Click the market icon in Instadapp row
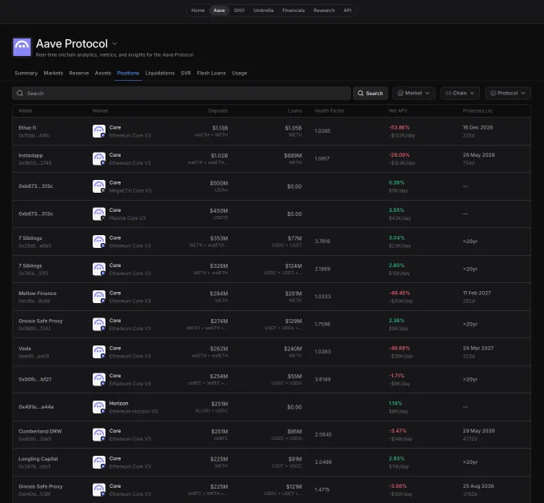This screenshot has width=544, height=503. (99, 158)
